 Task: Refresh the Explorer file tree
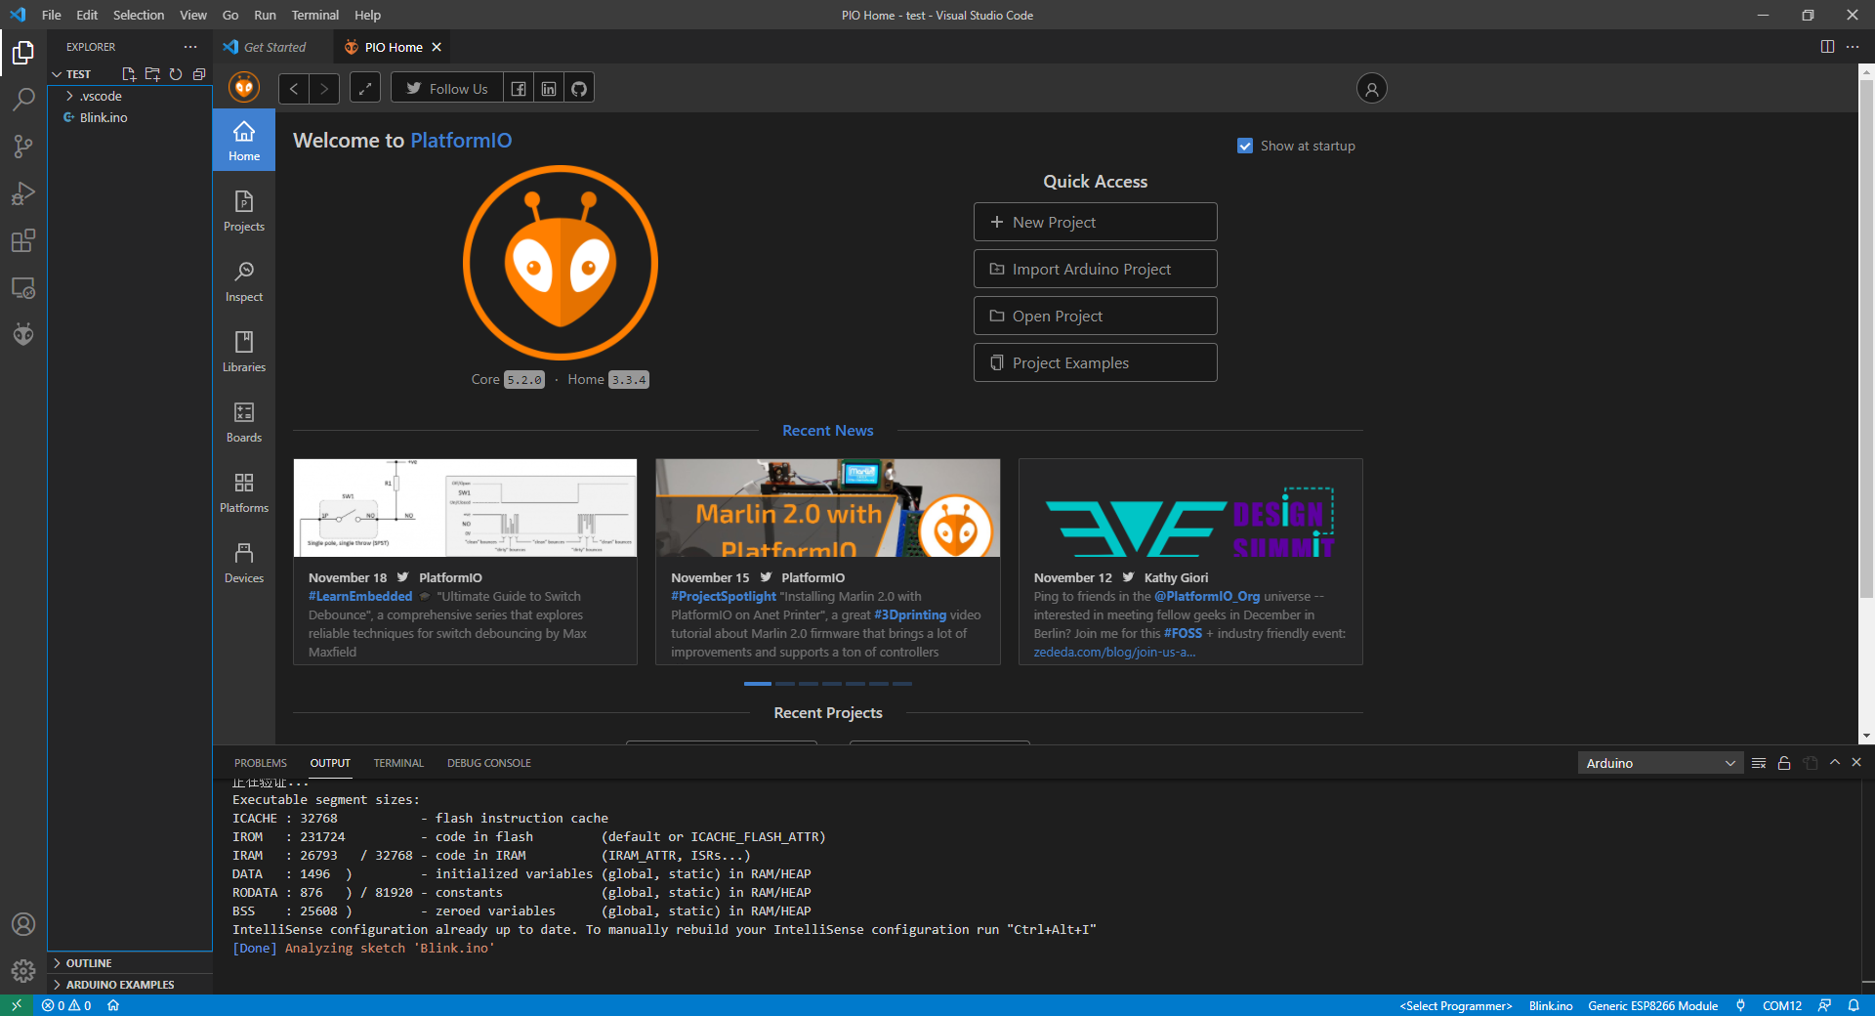tap(176, 74)
